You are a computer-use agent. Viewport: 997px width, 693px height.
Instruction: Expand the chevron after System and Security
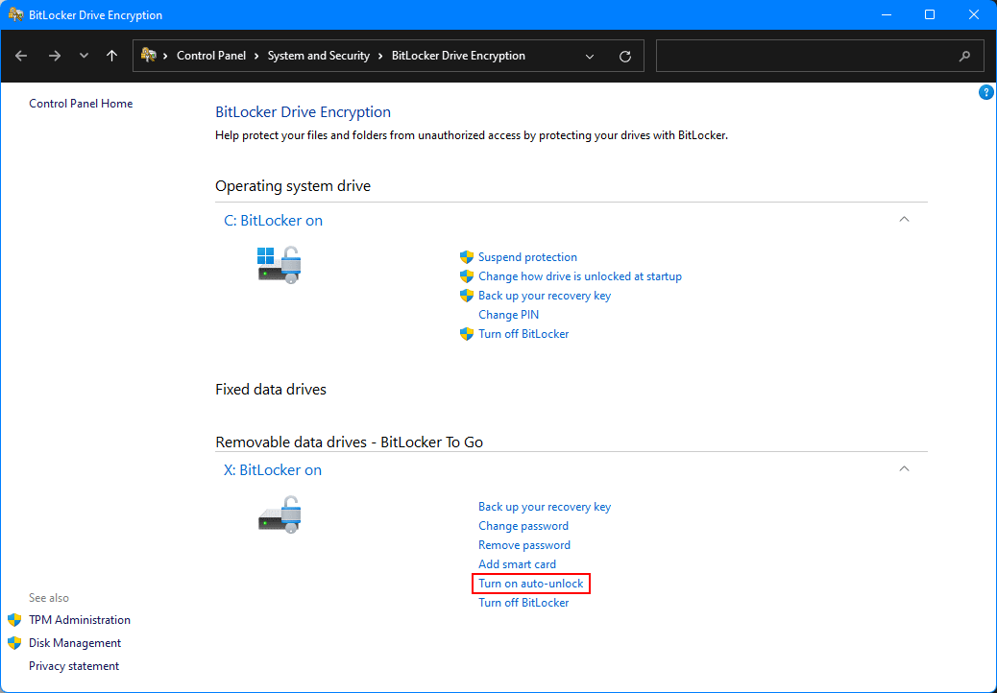pos(381,56)
